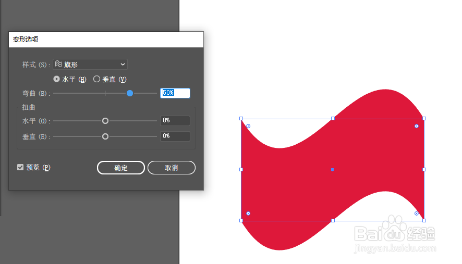Select the 水平 (H) radio button
This screenshot has width=462, height=264.
(56, 79)
